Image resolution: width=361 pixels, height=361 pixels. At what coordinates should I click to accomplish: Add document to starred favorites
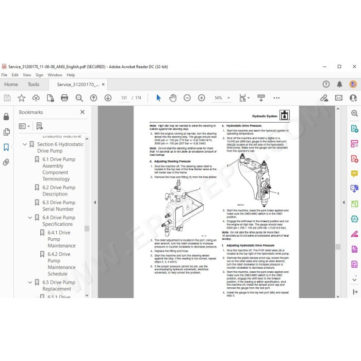pyautogui.click(x=22, y=98)
